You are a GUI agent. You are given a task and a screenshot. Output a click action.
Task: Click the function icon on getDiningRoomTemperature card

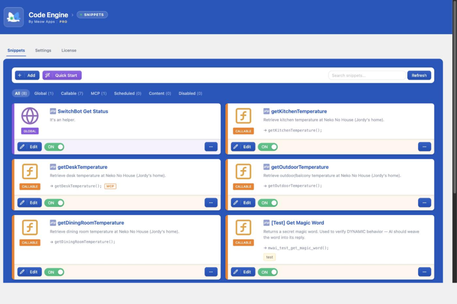(x=30, y=227)
